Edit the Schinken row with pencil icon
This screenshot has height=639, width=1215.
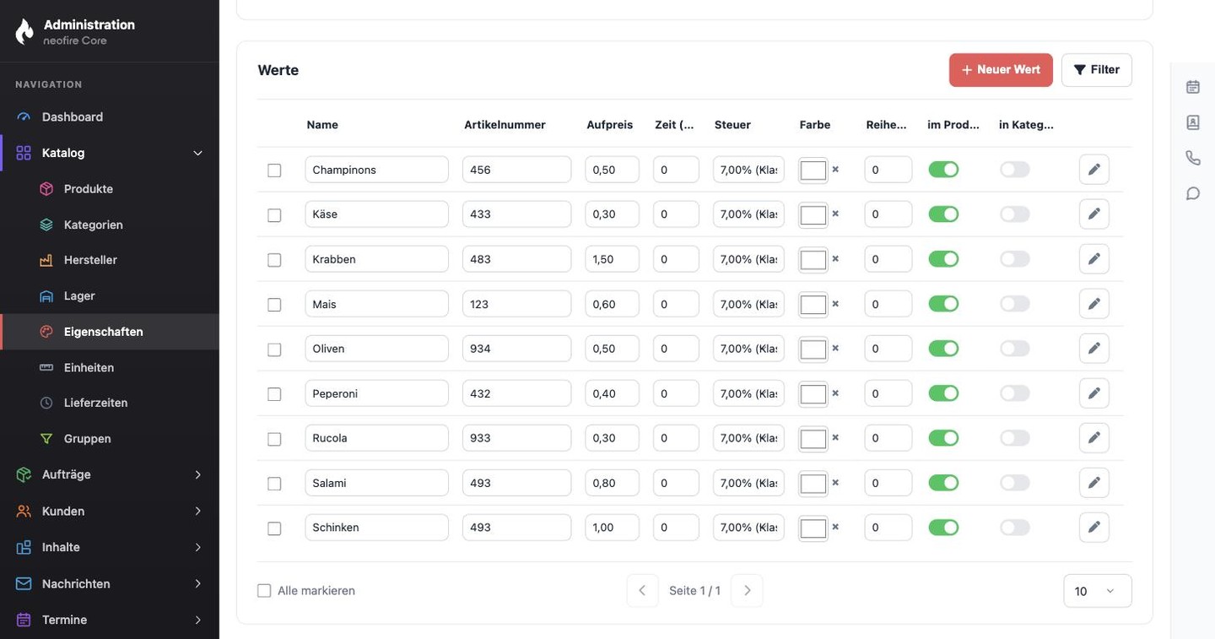coord(1094,528)
